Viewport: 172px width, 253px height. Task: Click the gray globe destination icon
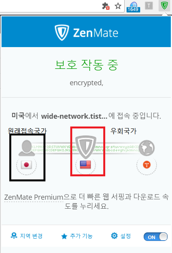pos(147,148)
